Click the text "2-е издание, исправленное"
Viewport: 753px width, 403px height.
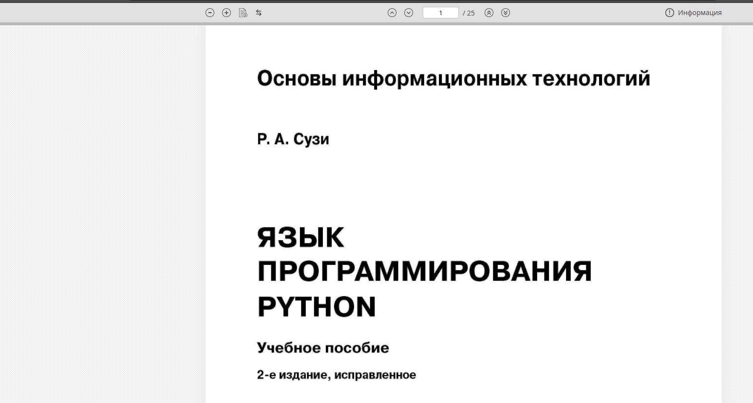coord(337,375)
